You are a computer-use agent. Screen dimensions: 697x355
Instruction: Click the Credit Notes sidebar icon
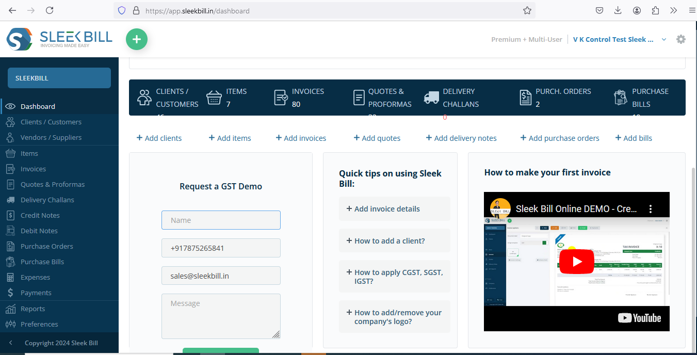(10, 215)
